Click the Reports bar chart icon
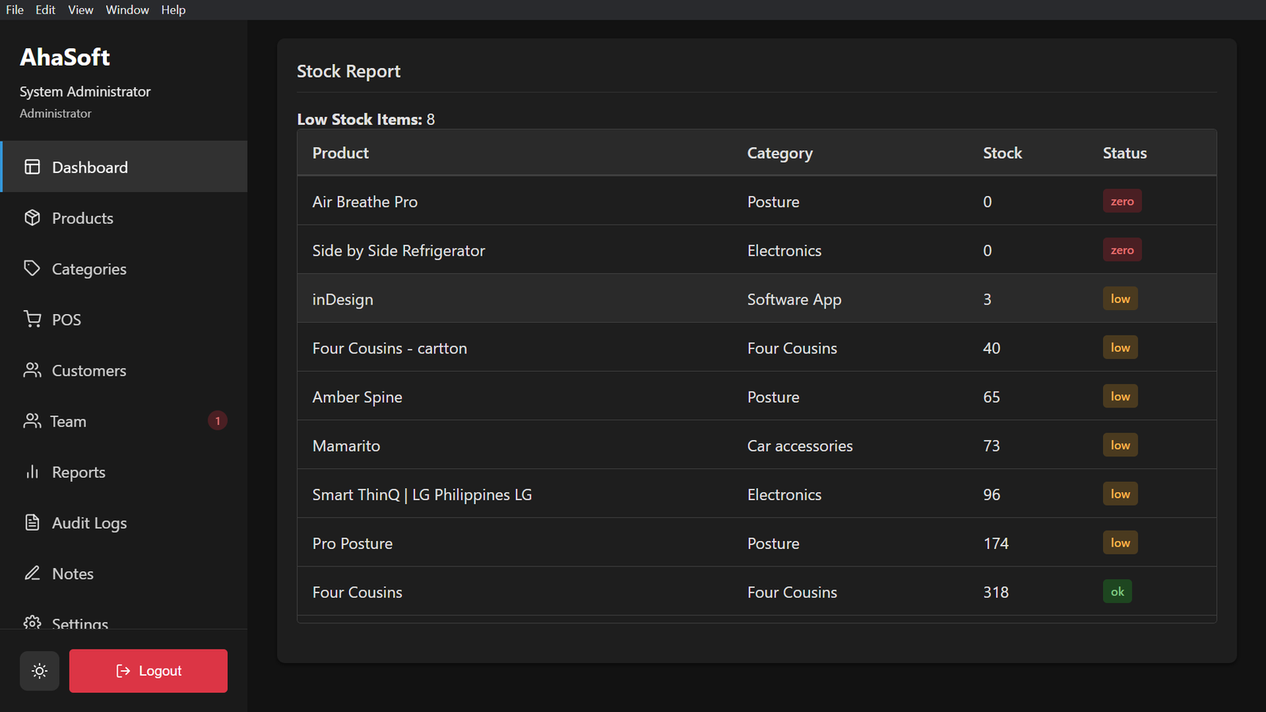This screenshot has width=1266, height=712. pos(32,472)
